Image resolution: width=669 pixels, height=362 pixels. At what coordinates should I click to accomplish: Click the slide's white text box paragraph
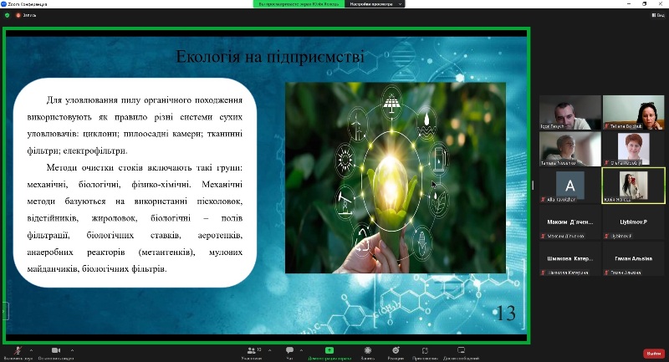click(x=135, y=184)
